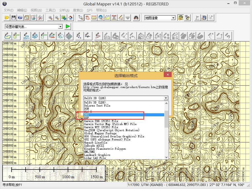Open the export format combo box showing Delft 3D (LDB)
Viewport: 252px width, 189px height.
126,98
